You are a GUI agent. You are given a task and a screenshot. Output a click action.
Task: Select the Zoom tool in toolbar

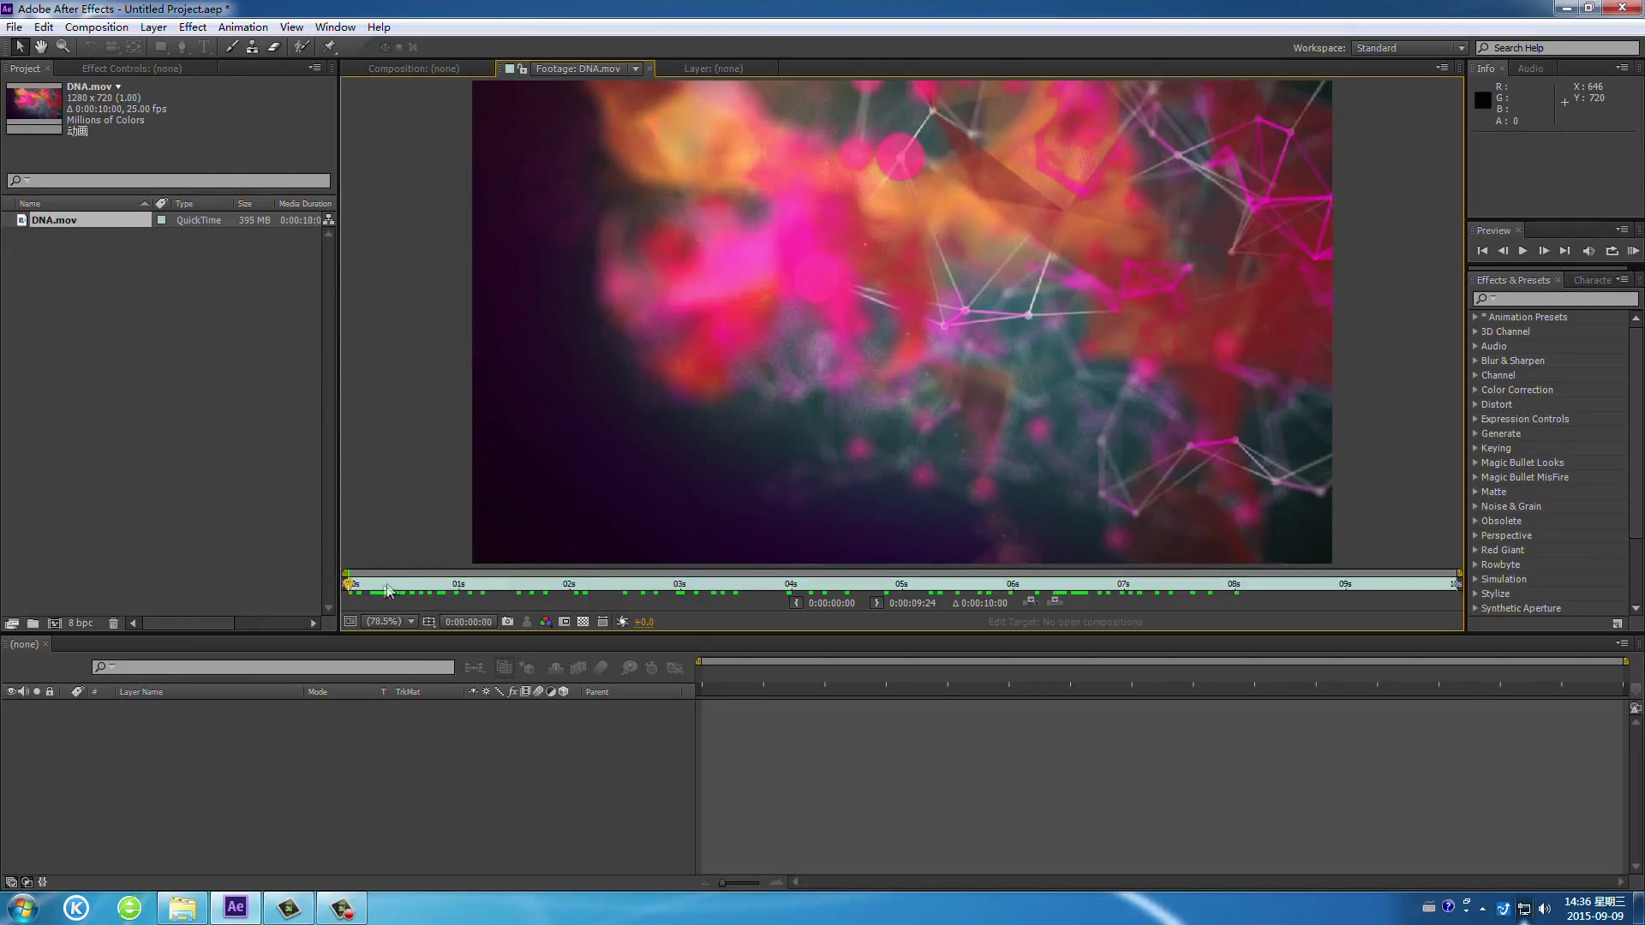pos(63,47)
